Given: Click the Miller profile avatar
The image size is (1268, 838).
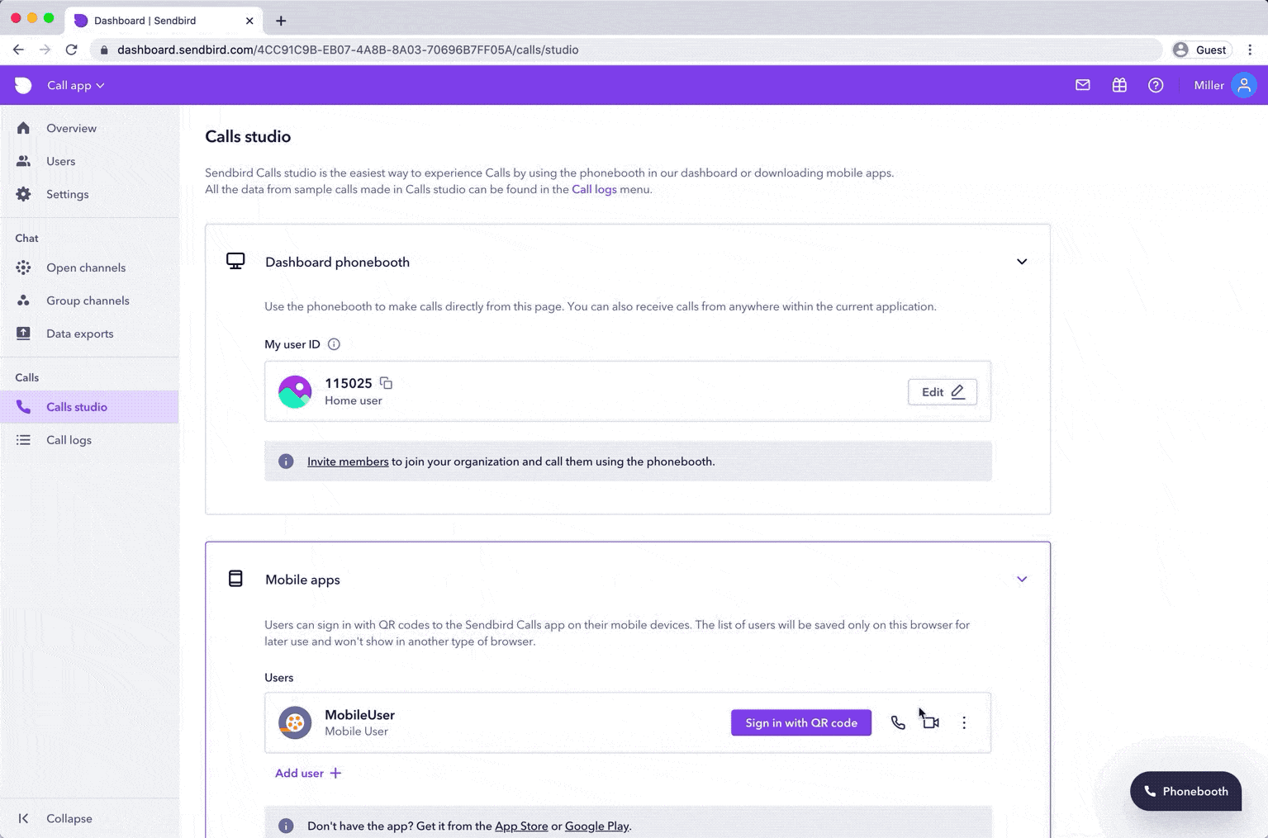Looking at the screenshot, I should click(x=1243, y=85).
